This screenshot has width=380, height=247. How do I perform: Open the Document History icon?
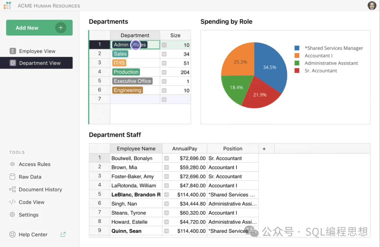12,189
